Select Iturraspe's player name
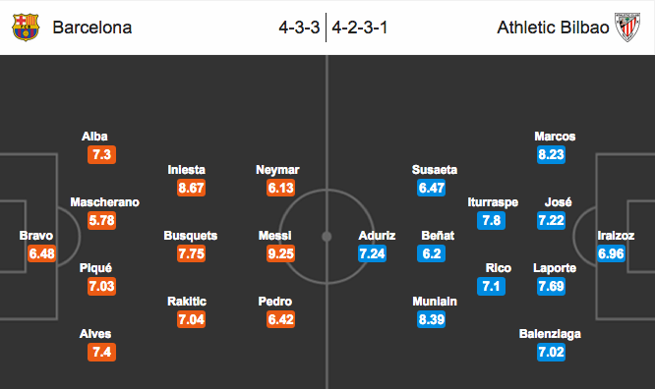Screen dimensions: 655x389 (x=493, y=202)
